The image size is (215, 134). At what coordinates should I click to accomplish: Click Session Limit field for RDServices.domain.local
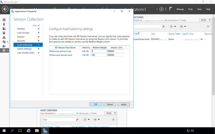[115, 51]
